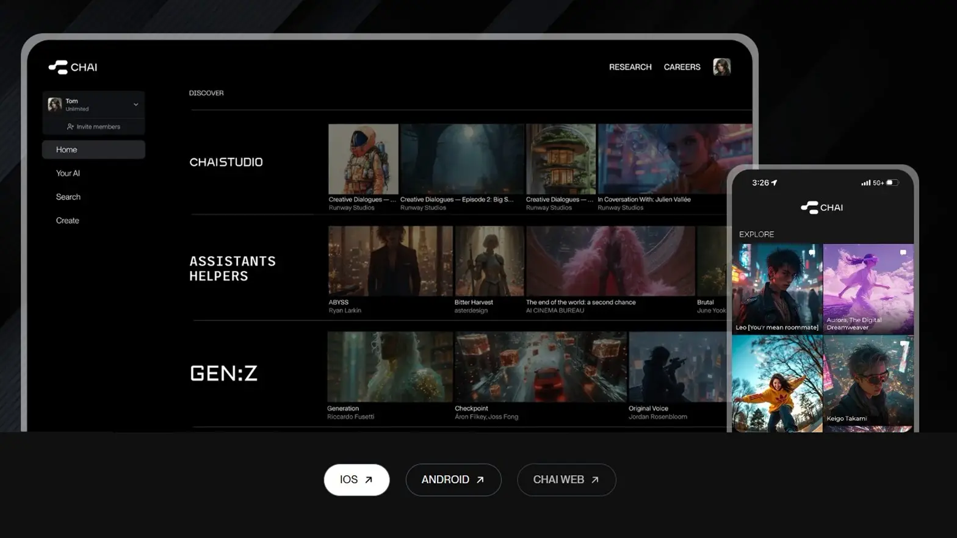Click Invite members
Viewport: 957px width, 538px height.
[93, 127]
